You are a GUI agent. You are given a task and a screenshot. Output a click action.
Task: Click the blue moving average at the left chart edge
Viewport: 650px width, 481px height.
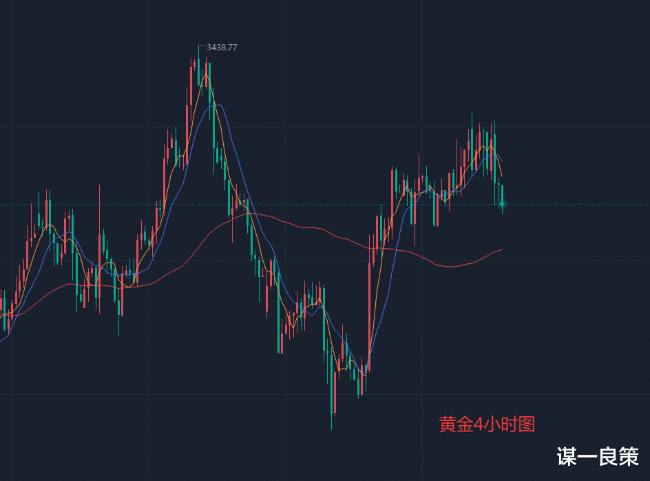point(2,340)
